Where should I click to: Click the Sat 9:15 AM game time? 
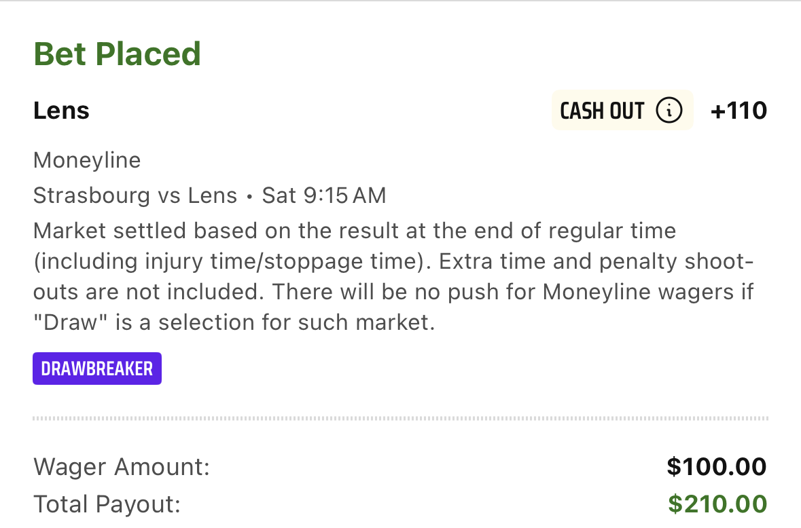[324, 195]
